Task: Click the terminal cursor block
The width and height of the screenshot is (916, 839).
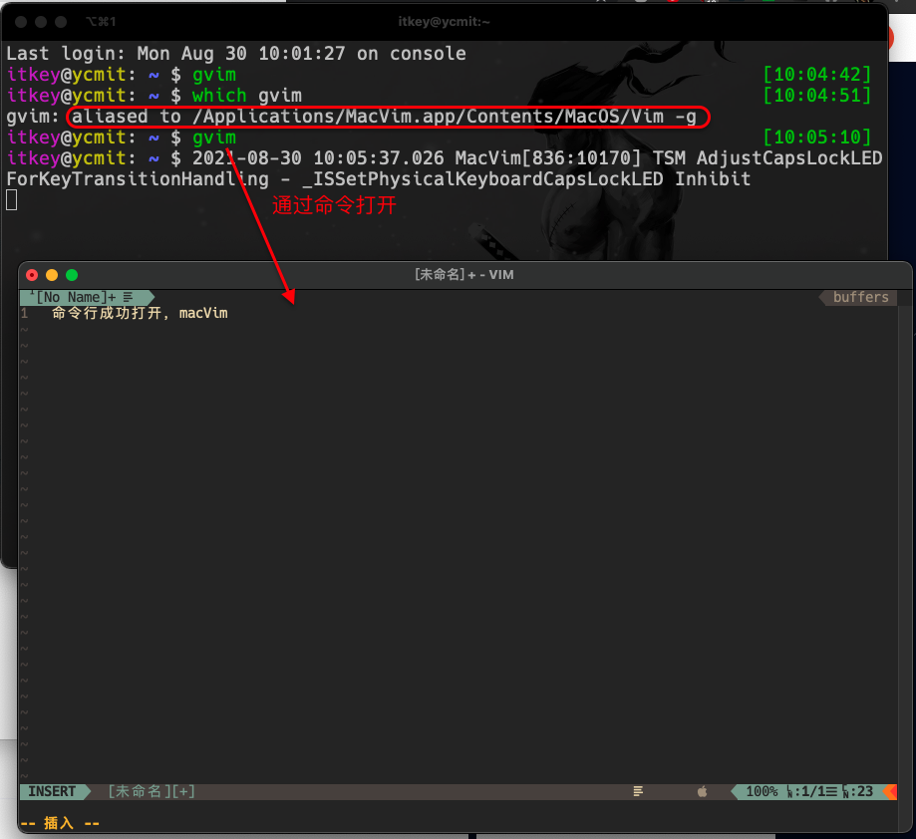Action: pyautogui.click(x=12, y=200)
